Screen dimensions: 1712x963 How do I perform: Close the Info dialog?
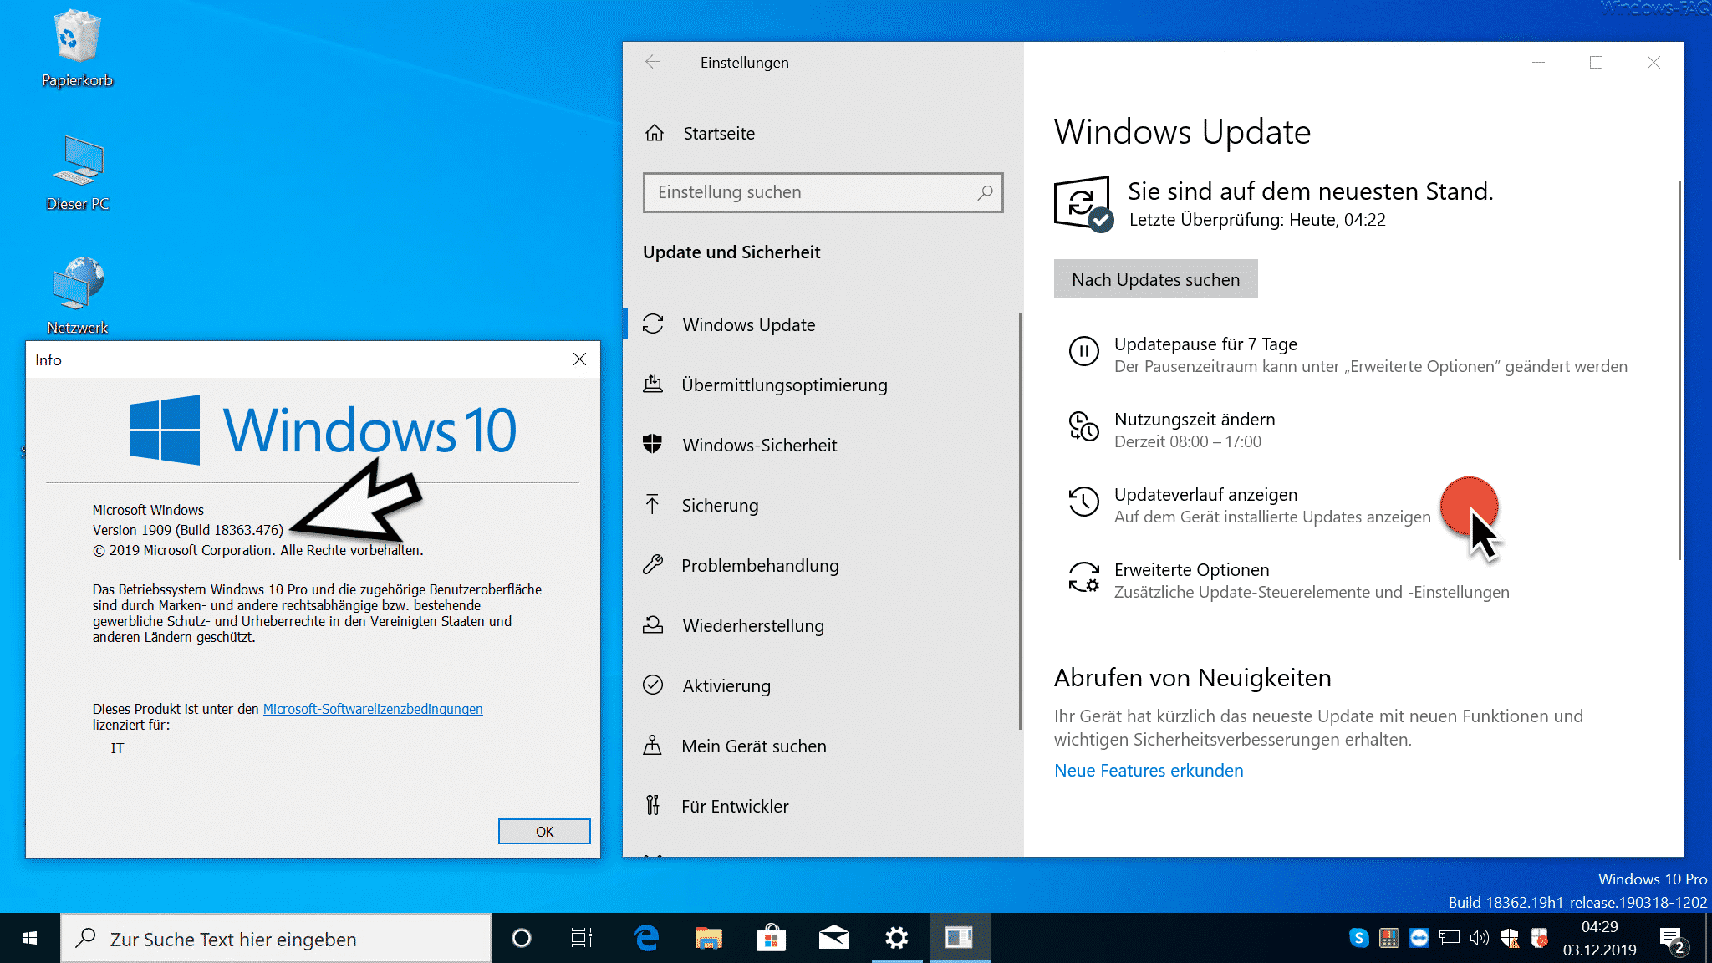(579, 359)
